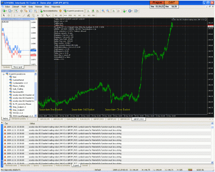The width and height of the screenshot is (215, 172).
Task: Open the Grafy menu
Action: coord(31,7)
